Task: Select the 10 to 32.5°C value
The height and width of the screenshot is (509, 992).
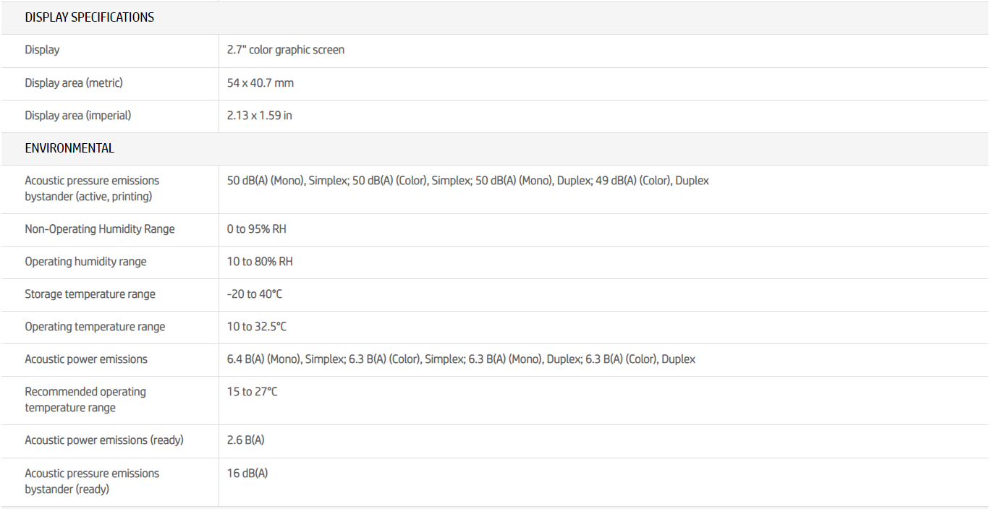Action: point(257,327)
